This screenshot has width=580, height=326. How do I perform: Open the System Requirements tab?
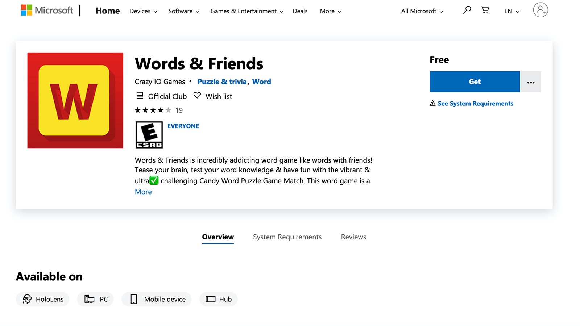pos(287,237)
